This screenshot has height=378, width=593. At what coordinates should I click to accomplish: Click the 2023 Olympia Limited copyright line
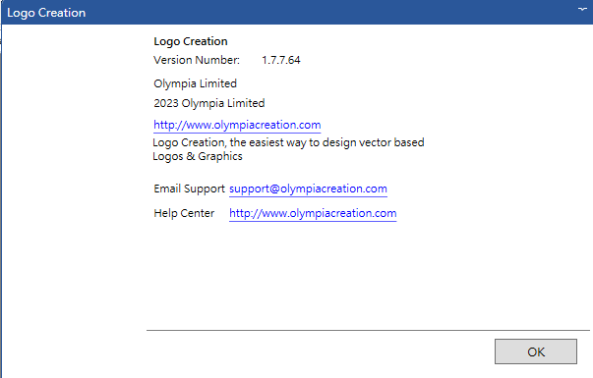click(x=209, y=103)
